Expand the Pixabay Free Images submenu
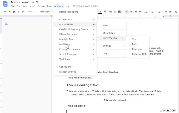The height and width of the screenshot is (113, 179). pyautogui.click(x=75, y=49)
